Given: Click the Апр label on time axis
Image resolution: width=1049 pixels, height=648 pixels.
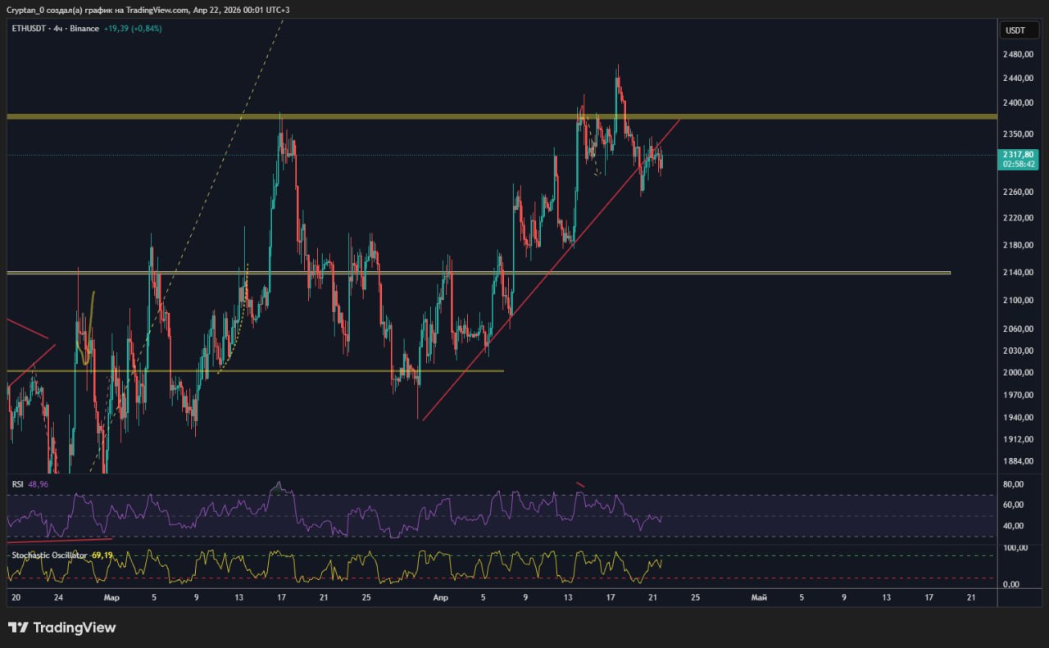Looking at the screenshot, I should pos(440,597).
